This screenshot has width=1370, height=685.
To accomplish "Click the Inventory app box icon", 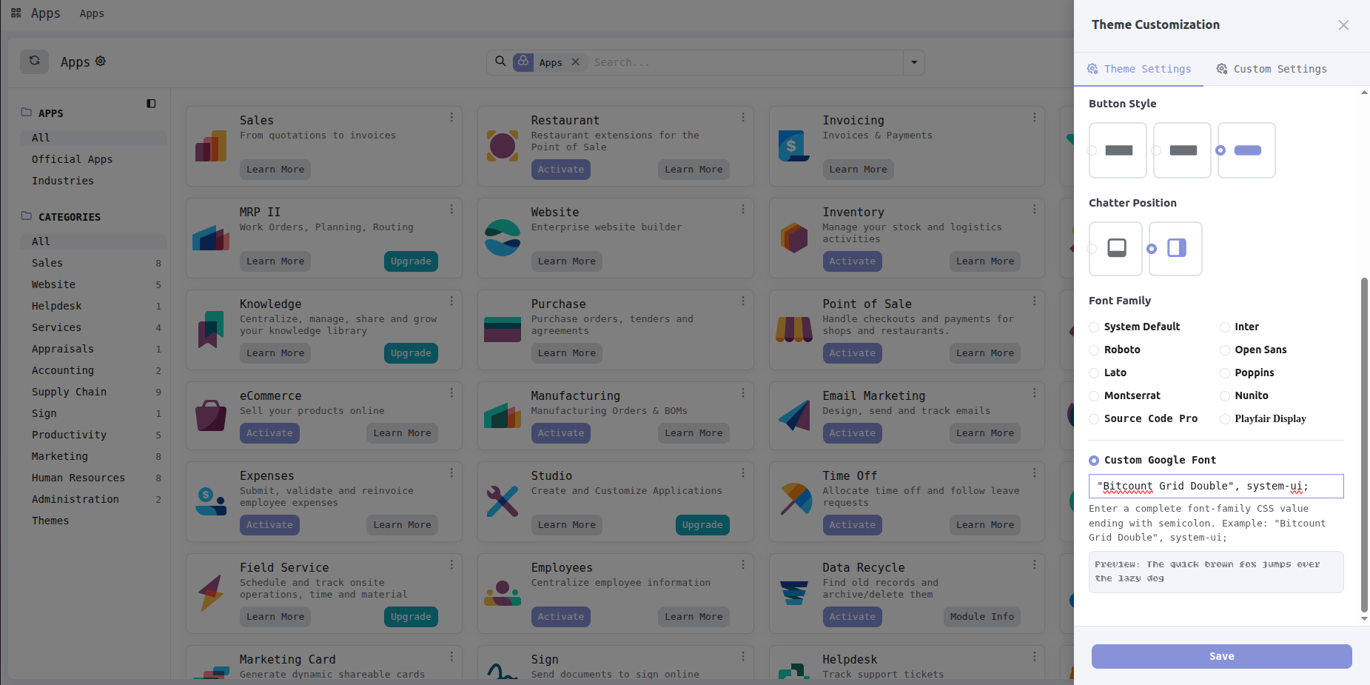I will pos(794,238).
